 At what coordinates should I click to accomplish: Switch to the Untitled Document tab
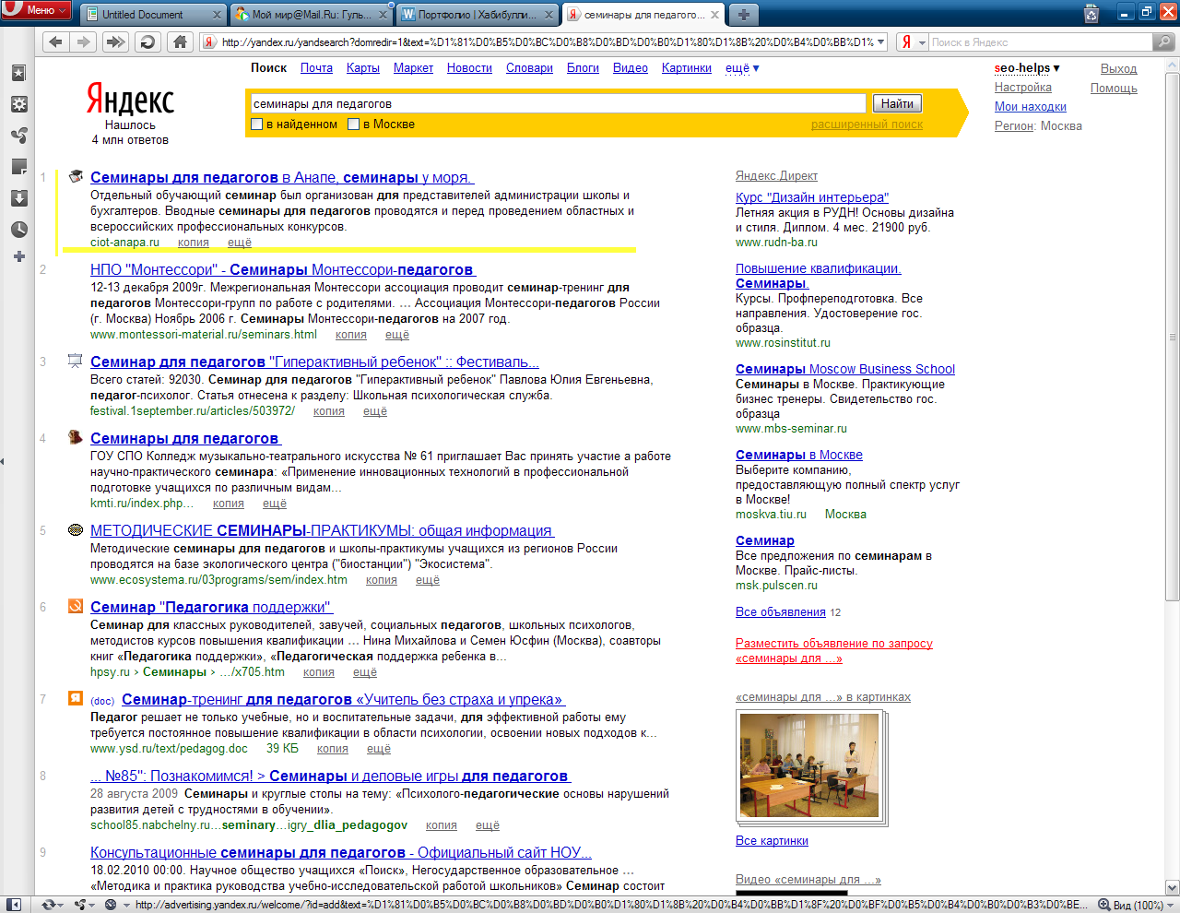(x=153, y=15)
